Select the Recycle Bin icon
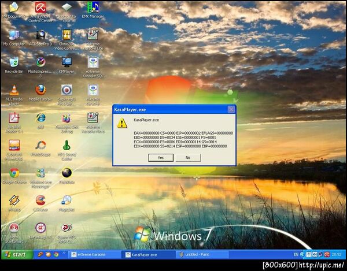 (x=14, y=65)
